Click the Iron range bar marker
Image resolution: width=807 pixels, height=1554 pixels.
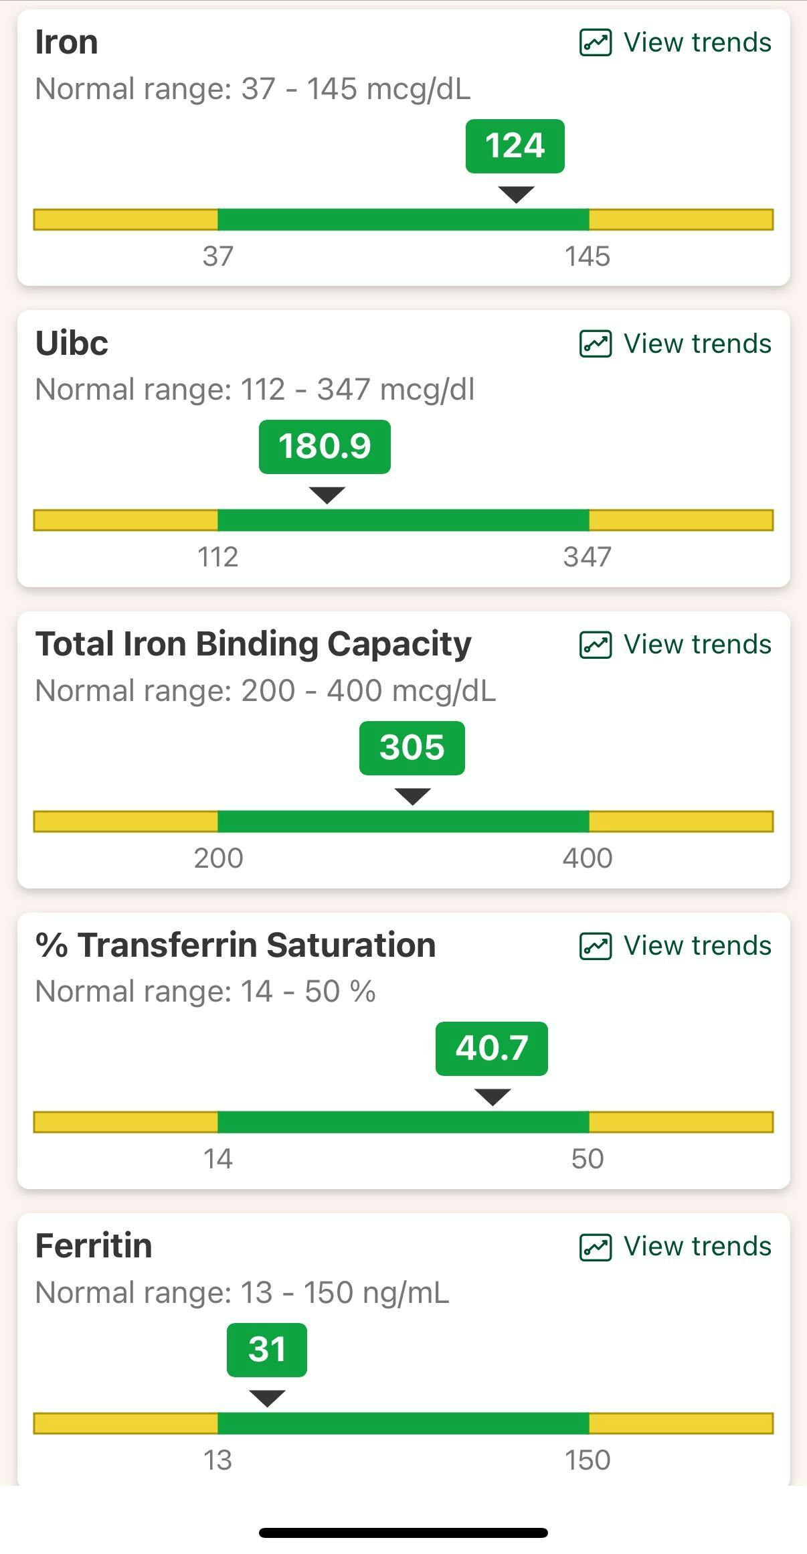click(517, 195)
